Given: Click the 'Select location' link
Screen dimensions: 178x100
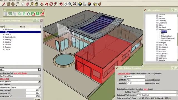Looking at the screenshot, I should pyautogui.click(x=123, y=73).
